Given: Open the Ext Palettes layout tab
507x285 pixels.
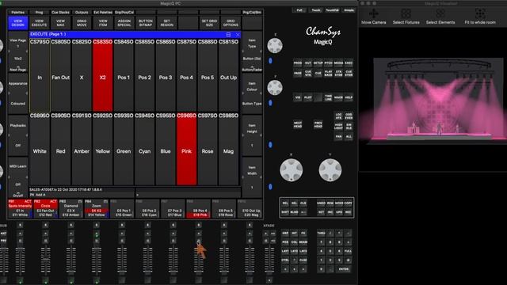Looking at the screenshot, I should tap(103, 13).
